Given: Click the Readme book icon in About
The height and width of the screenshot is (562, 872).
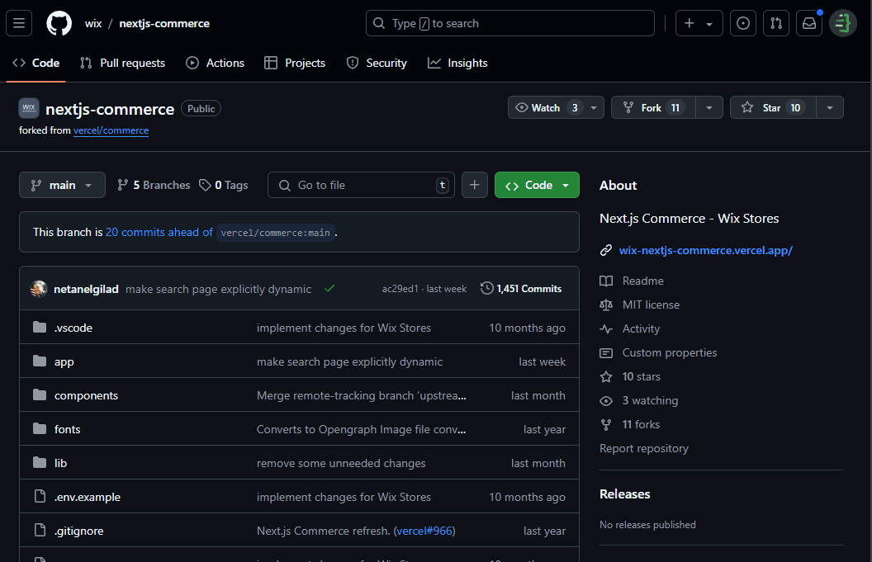Looking at the screenshot, I should [x=606, y=281].
